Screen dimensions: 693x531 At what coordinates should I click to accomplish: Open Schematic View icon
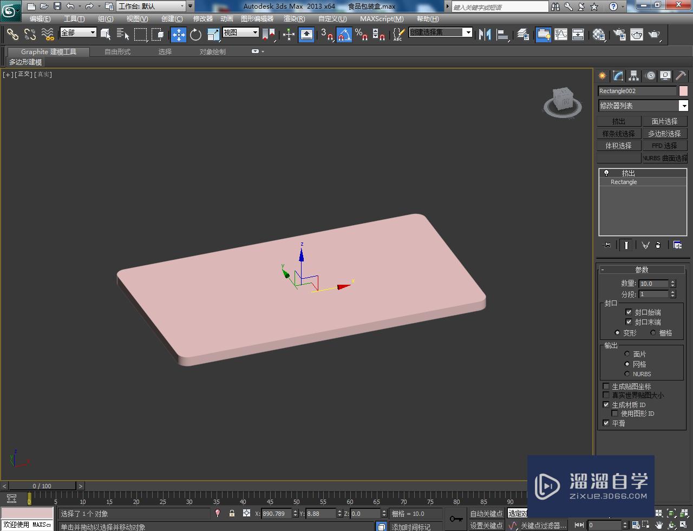click(x=578, y=35)
